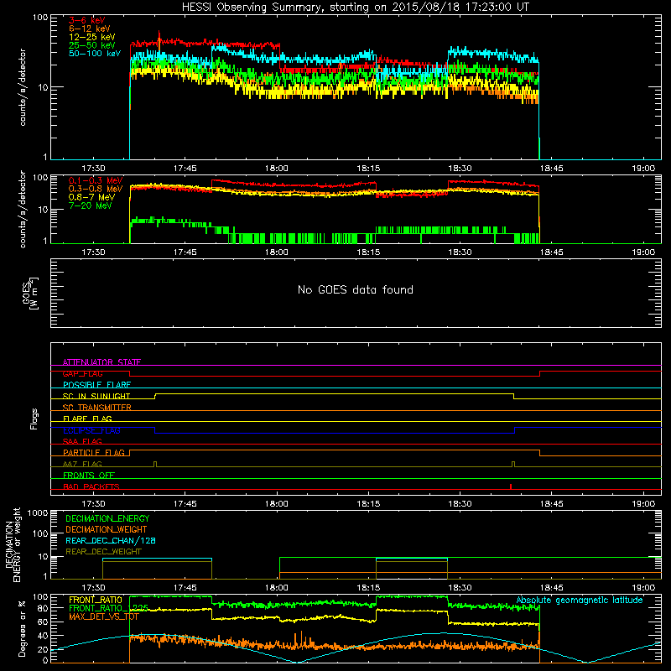Click the 18:00 tick label under the decimation panel
This screenshot has height=671, width=671.
click(x=277, y=588)
